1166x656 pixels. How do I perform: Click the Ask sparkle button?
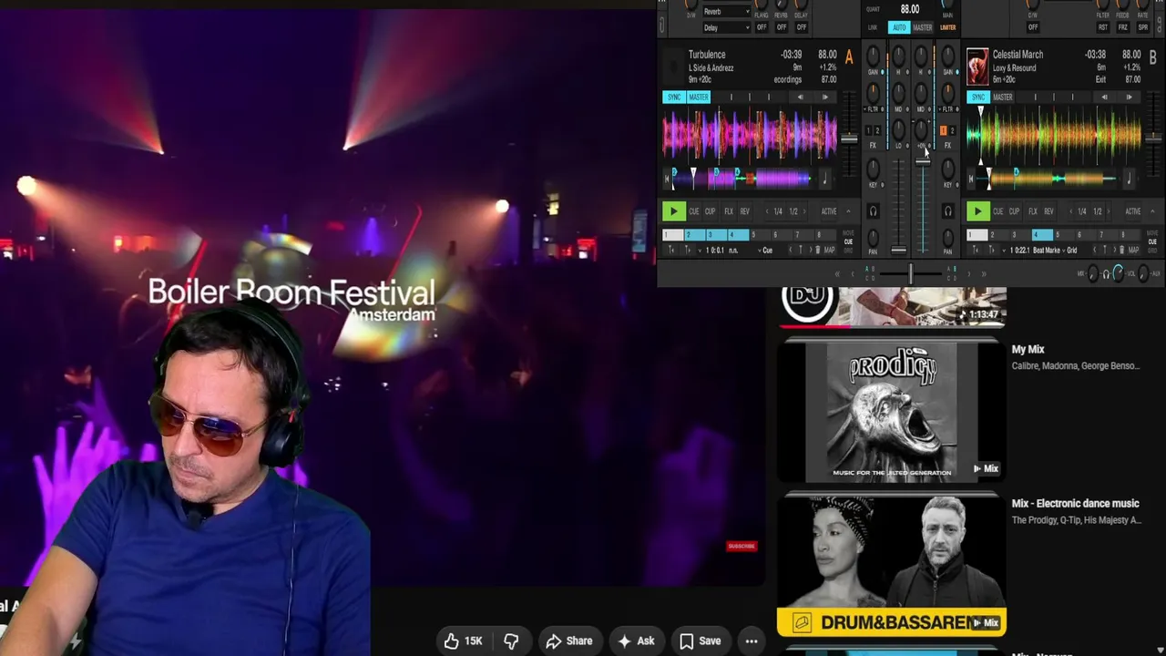click(x=636, y=641)
